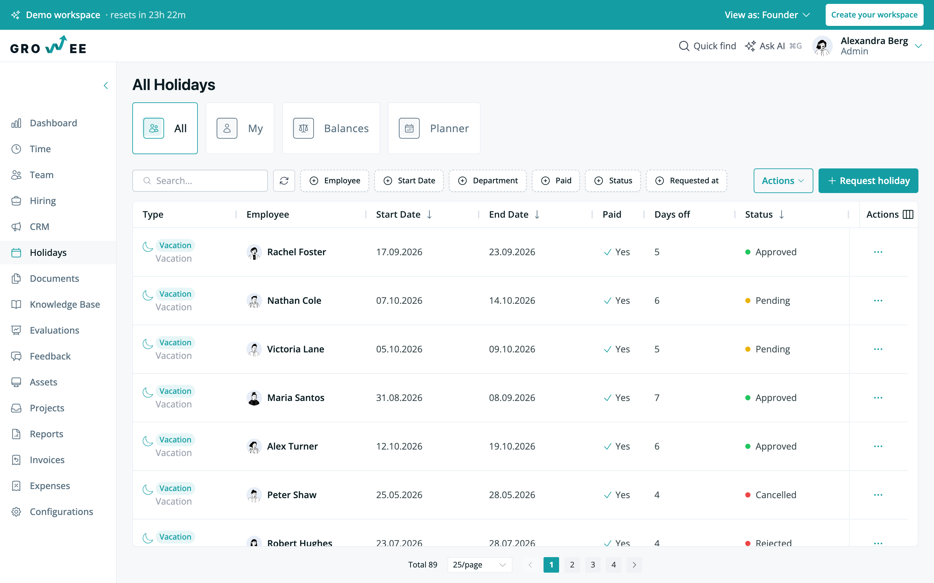Open the 25/page size dropdown
The width and height of the screenshot is (934, 583).
tap(479, 565)
